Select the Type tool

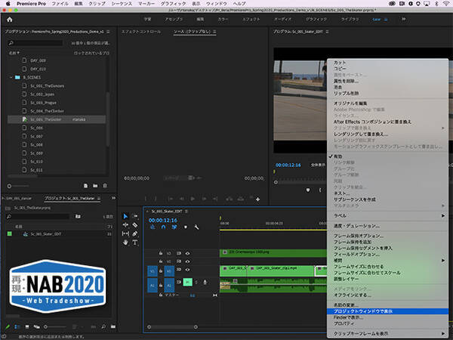135,243
